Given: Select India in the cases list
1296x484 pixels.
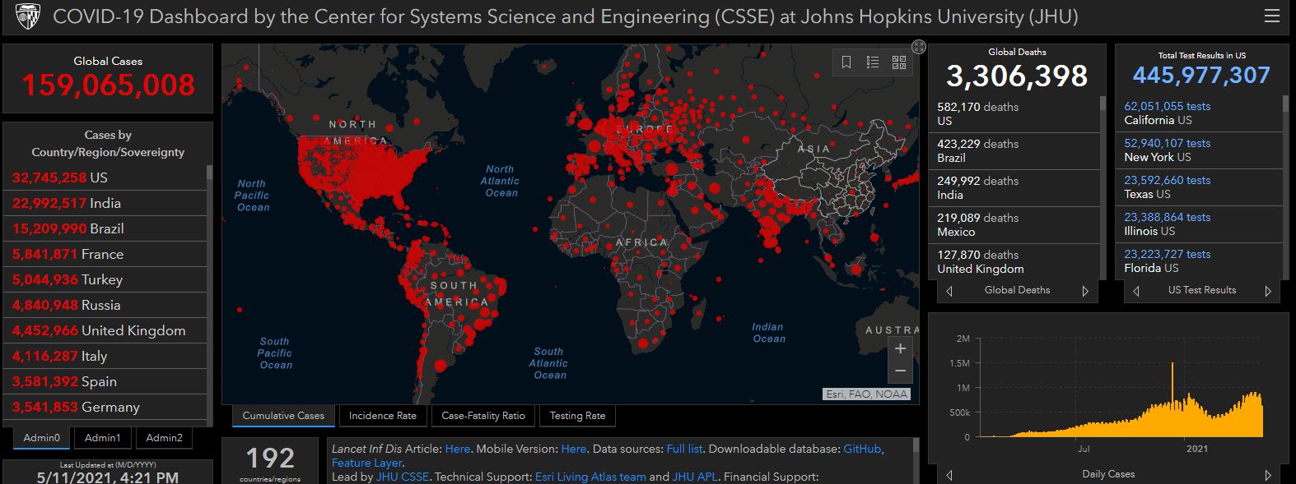Looking at the screenshot, I should tap(105, 203).
